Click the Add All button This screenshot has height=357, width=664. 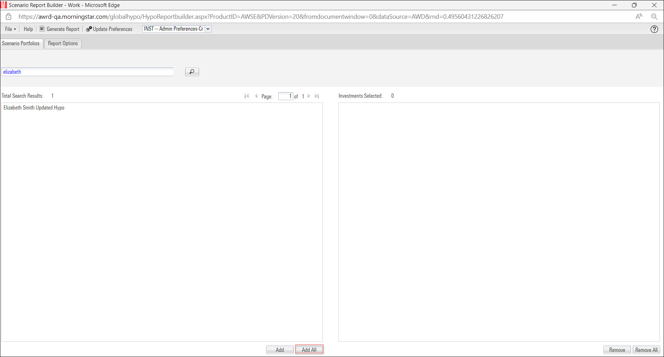[309, 350]
